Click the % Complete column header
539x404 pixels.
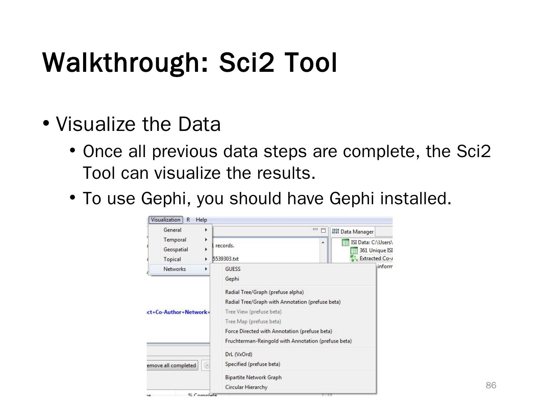tap(202, 395)
